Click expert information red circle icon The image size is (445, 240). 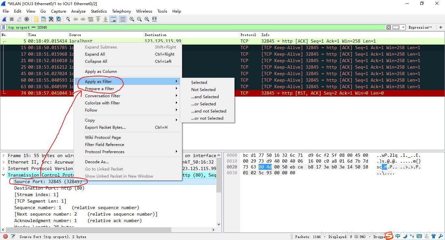coord(6,237)
